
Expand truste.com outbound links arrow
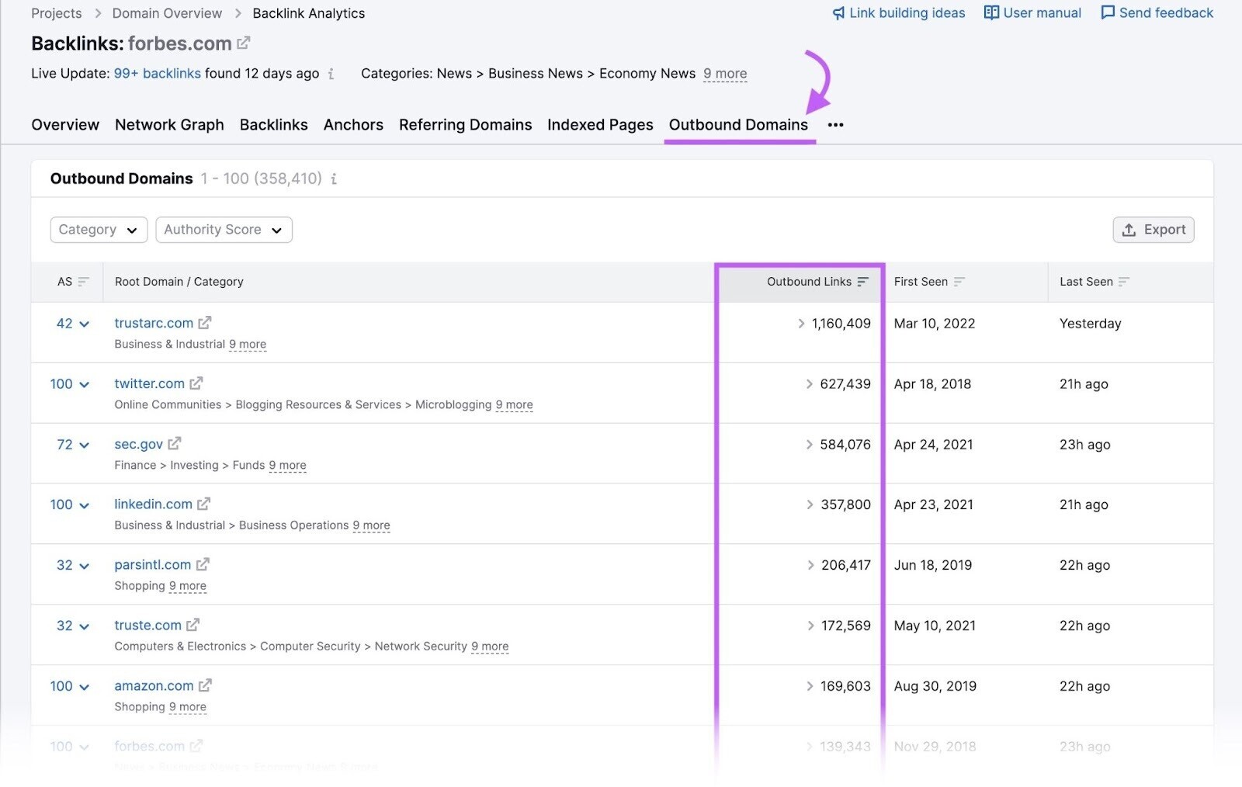click(x=811, y=626)
